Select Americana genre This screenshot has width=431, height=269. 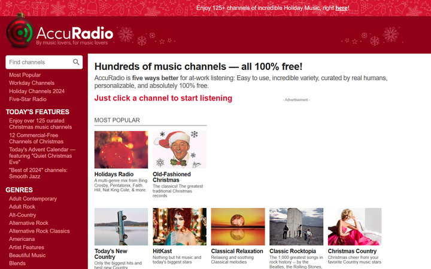click(22, 239)
